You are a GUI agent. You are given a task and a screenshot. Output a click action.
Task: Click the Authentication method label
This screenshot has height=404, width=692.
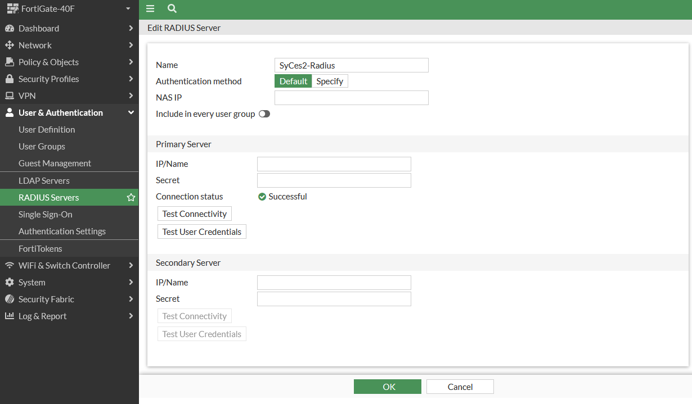[199, 81]
